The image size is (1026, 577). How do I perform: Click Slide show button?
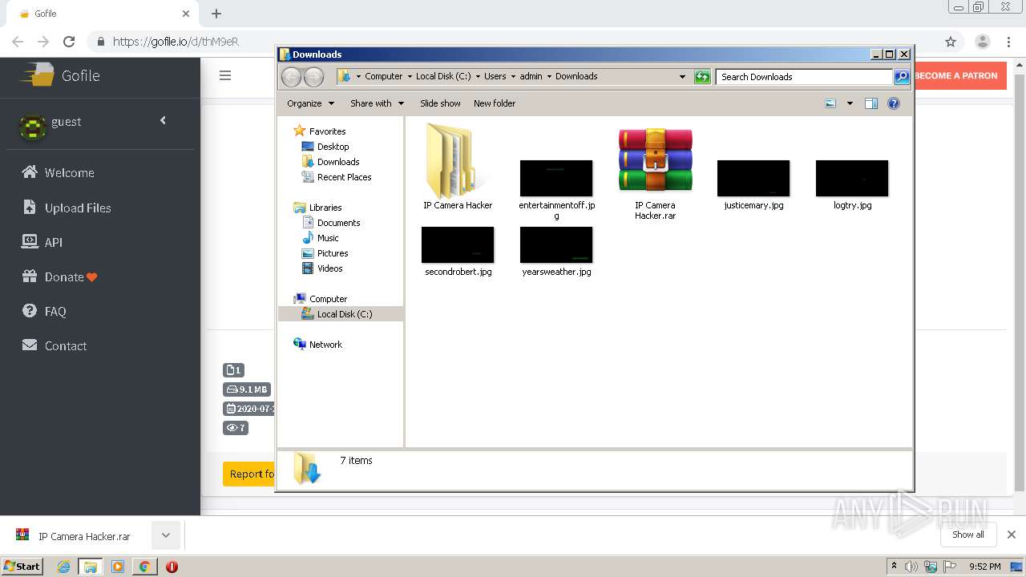coord(440,103)
